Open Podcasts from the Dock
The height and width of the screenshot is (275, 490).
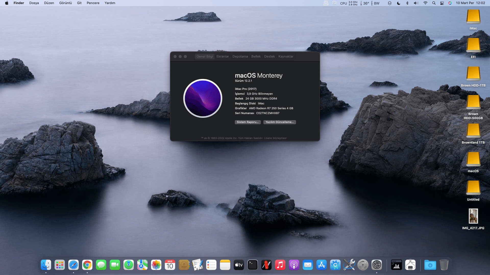click(x=294, y=265)
